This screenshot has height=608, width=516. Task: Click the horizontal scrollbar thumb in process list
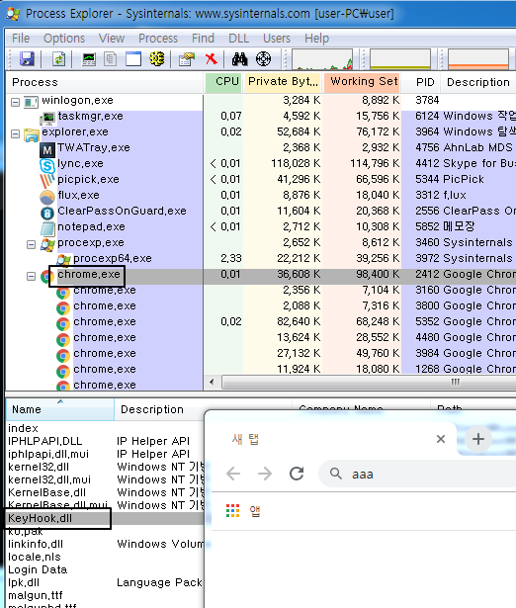(x=369, y=382)
